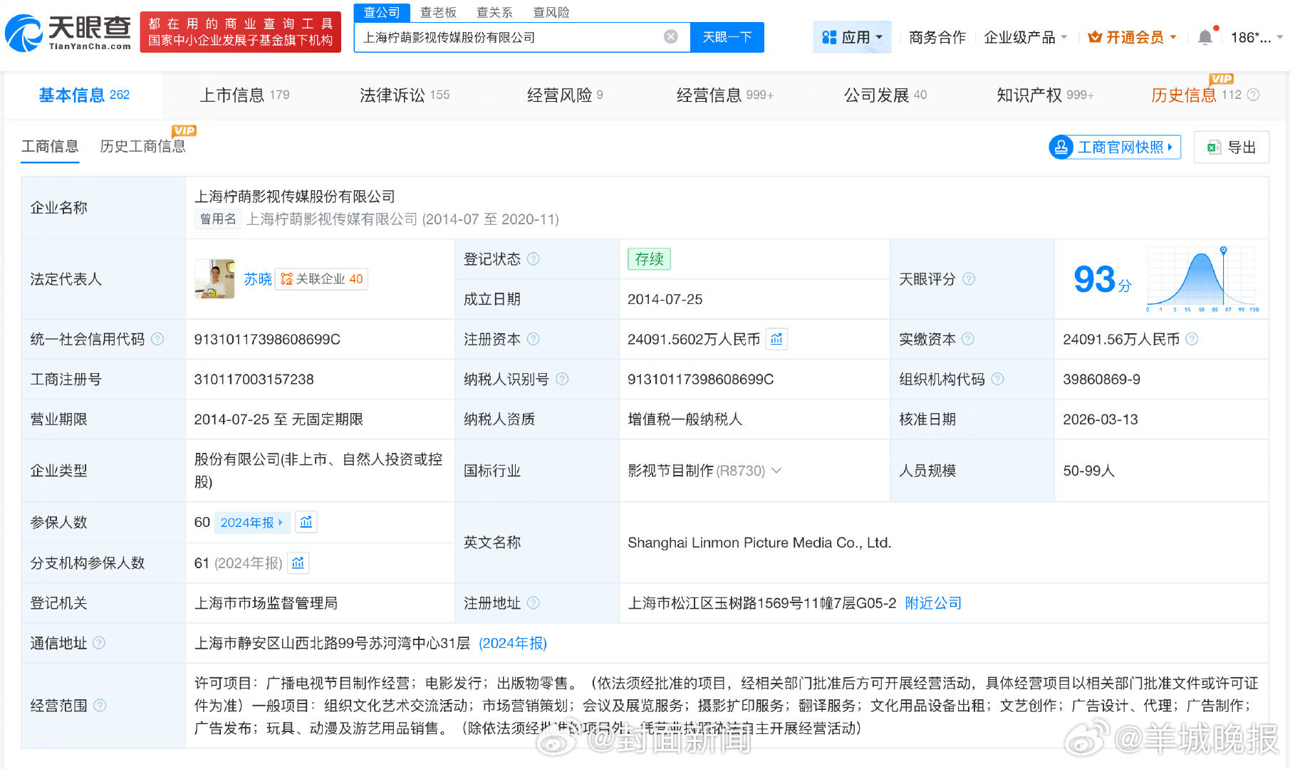Click the help icon beside 纳税人识别号
The image size is (1290, 769).
(562, 379)
